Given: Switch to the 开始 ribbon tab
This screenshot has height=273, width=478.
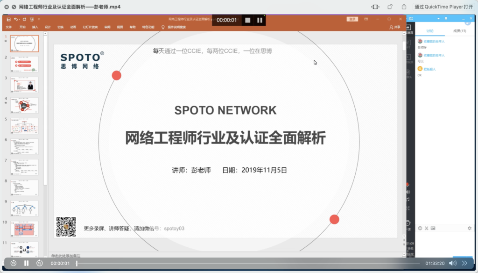Looking at the screenshot, I should point(22,27).
